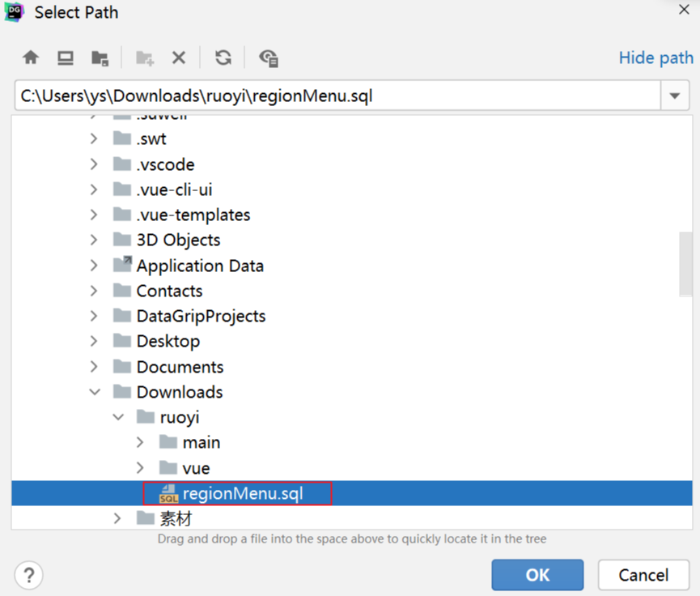Open the help question mark button
The width and height of the screenshot is (700, 596).
tap(28, 575)
